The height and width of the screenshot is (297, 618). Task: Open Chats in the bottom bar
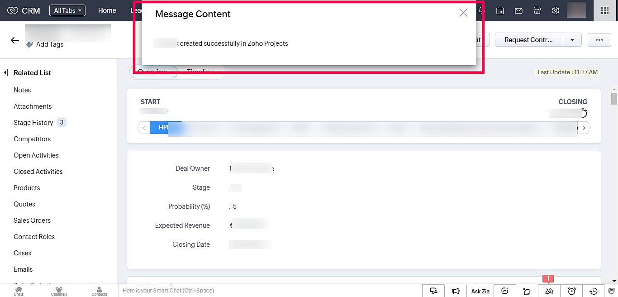pos(19,291)
